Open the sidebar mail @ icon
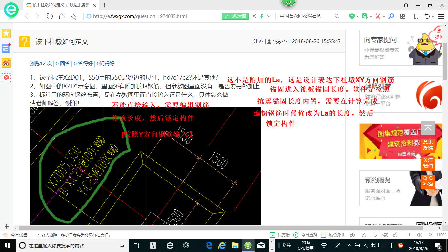 [x=6, y=78]
